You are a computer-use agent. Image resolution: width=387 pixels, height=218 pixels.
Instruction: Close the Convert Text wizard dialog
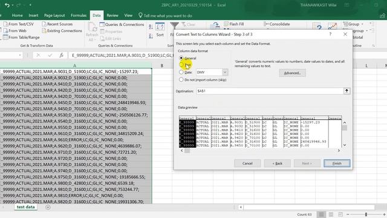click(x=345, y=34)
